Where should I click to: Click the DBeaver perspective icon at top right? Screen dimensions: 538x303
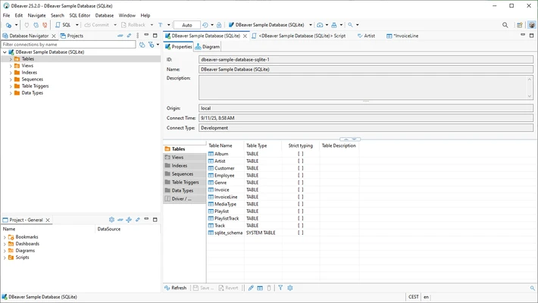click(x=531, y=25)
